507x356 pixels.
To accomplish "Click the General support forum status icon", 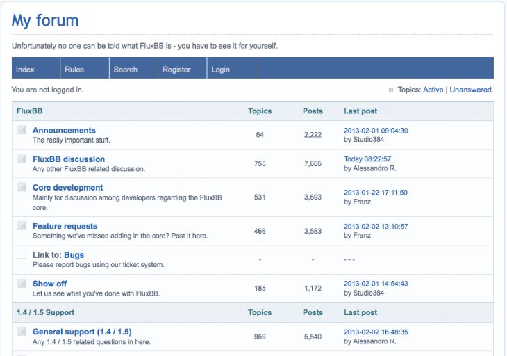I will pos(22,331).
